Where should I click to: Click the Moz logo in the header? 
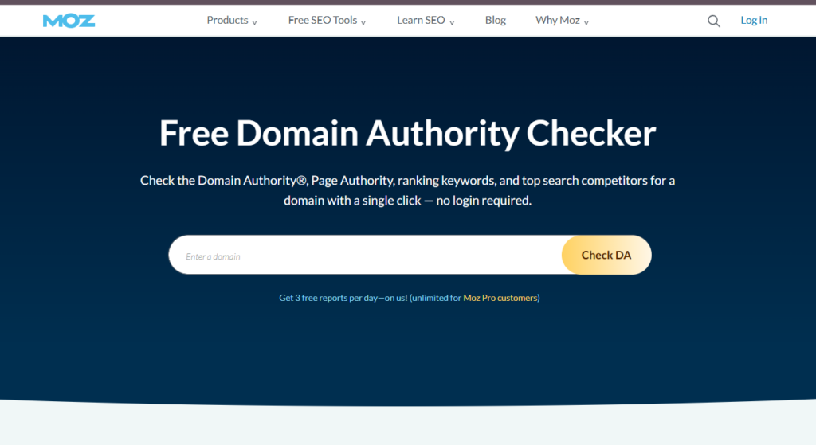point(69,21)
